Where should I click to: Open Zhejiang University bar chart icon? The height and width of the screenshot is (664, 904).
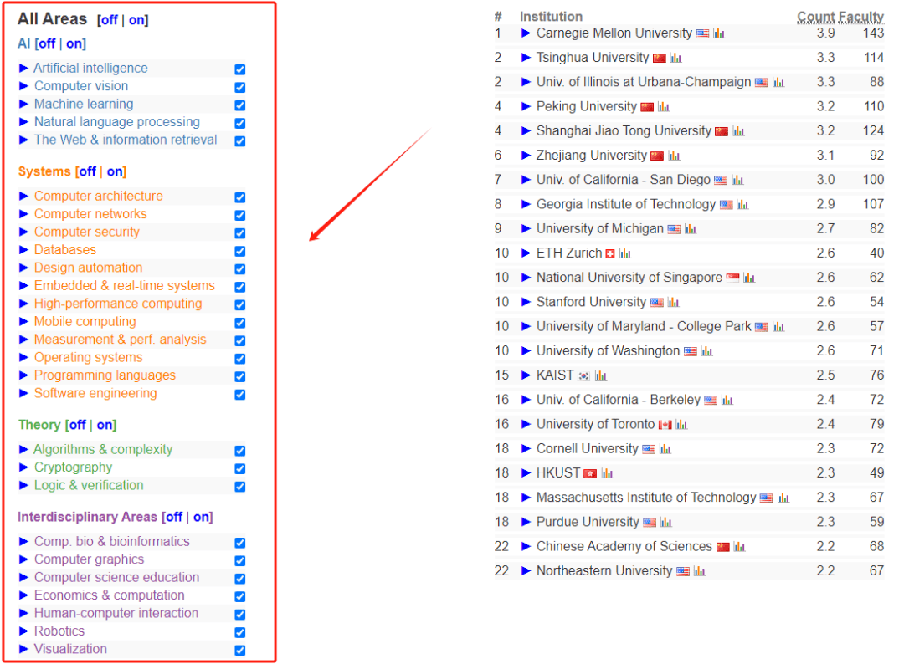(674, 156)
